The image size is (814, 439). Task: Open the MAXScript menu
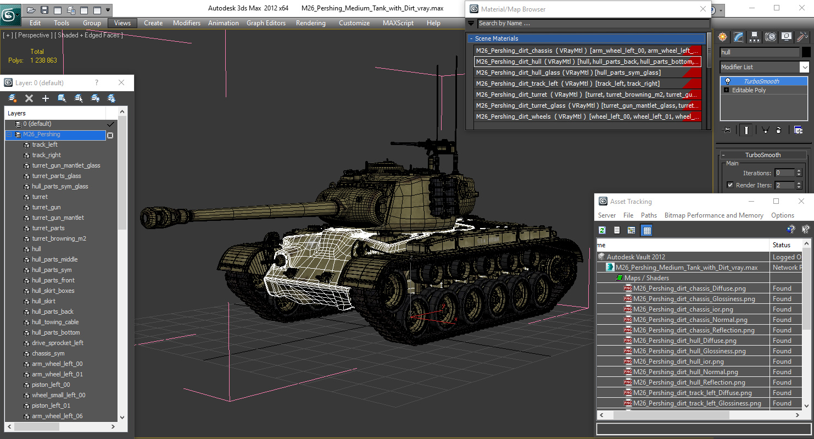point(398,23)
